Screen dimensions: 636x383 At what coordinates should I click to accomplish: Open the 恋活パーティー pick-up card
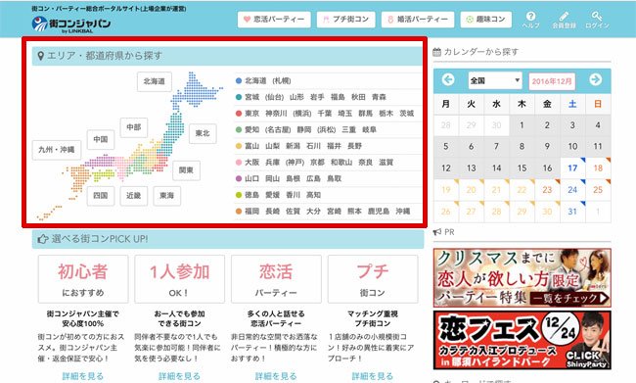[276, 279]
